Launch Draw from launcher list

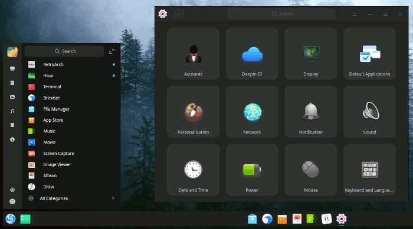pos(71,187)
